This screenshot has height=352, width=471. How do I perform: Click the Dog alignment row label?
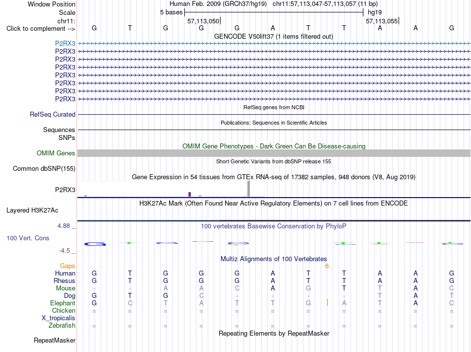(x=69, y=296)
